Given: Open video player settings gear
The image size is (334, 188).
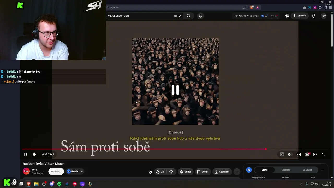Looking at the screenshot, I should 307,154.
